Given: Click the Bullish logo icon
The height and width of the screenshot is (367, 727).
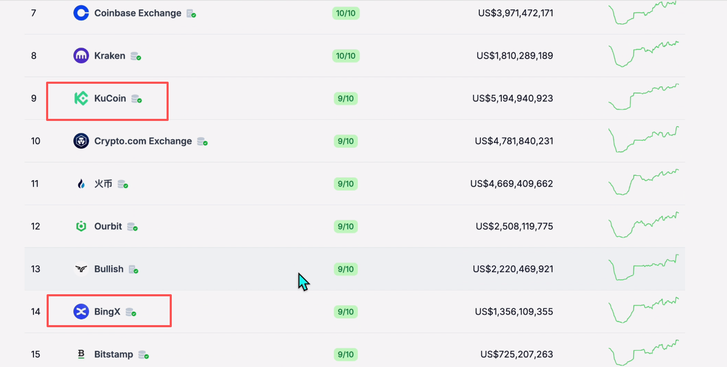Looking at the screenshot, I should coord(81,269).
